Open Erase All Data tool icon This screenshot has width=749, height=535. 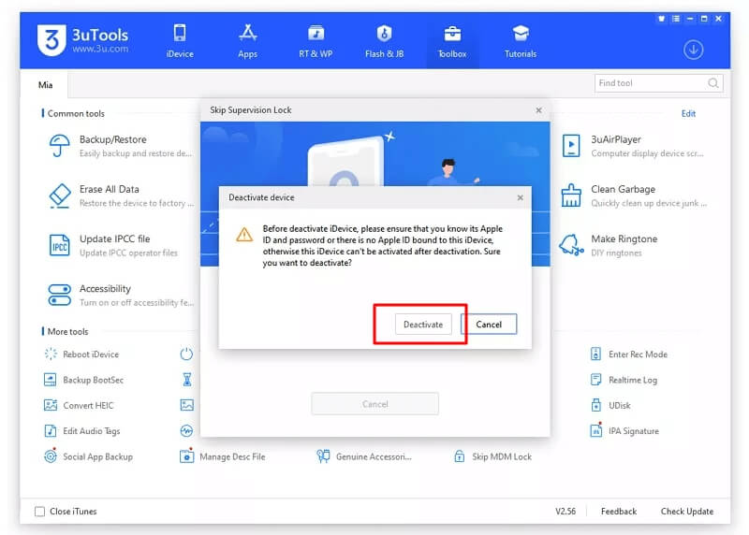tap(60, 195)
